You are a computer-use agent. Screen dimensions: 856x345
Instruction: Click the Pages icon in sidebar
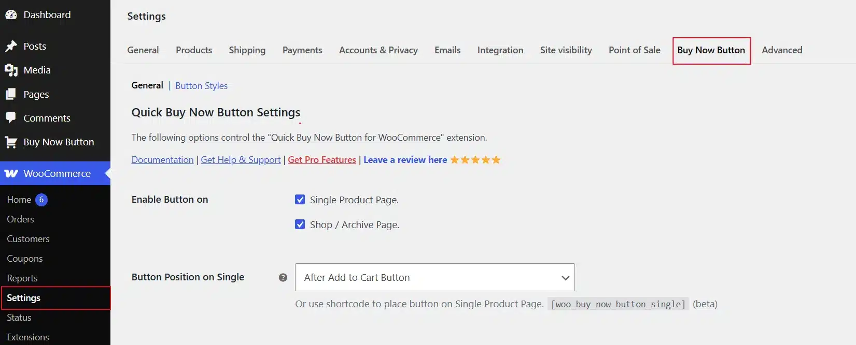11,94
